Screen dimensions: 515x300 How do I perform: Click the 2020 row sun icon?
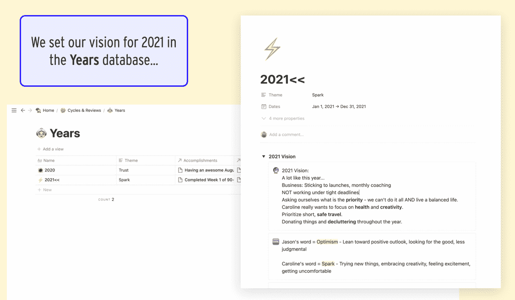click(40, 170)
